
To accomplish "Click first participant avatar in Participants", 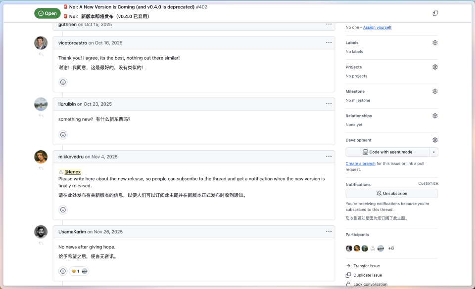I will tap(349, 248).
